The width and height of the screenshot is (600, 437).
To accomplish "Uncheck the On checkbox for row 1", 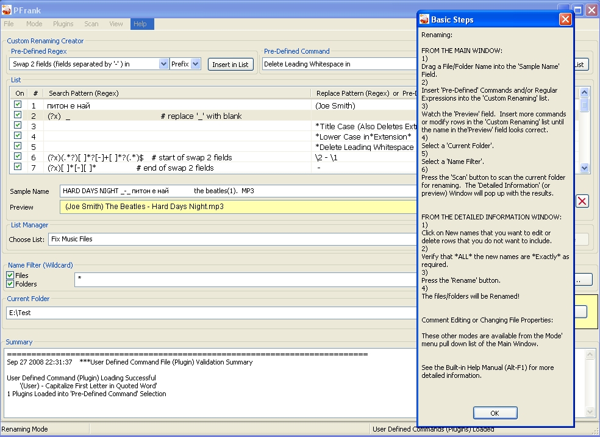I will (18, 105).
